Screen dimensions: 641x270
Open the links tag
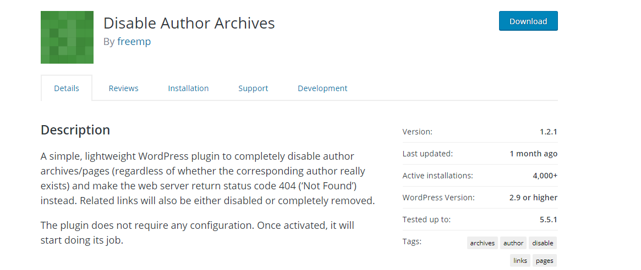tap(520, 261)
